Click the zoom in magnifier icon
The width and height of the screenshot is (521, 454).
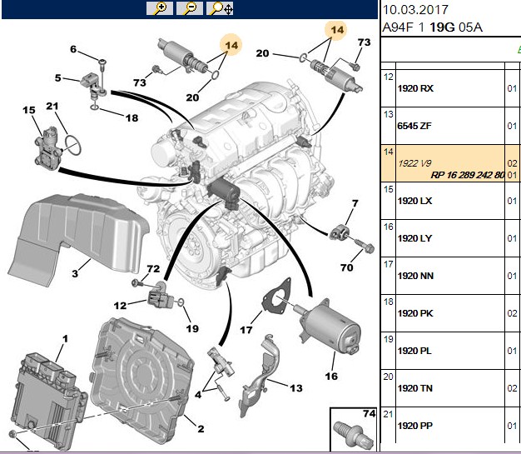[x=160, y=8]
